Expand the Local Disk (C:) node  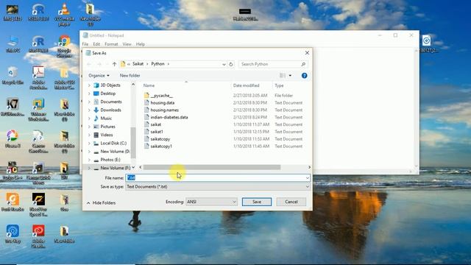[89, 144]
